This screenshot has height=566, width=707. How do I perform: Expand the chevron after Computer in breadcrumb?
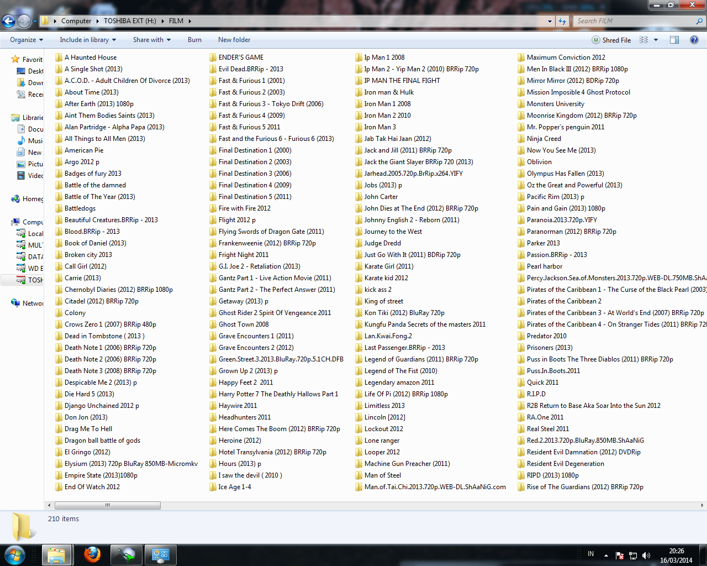click(98, 21)
